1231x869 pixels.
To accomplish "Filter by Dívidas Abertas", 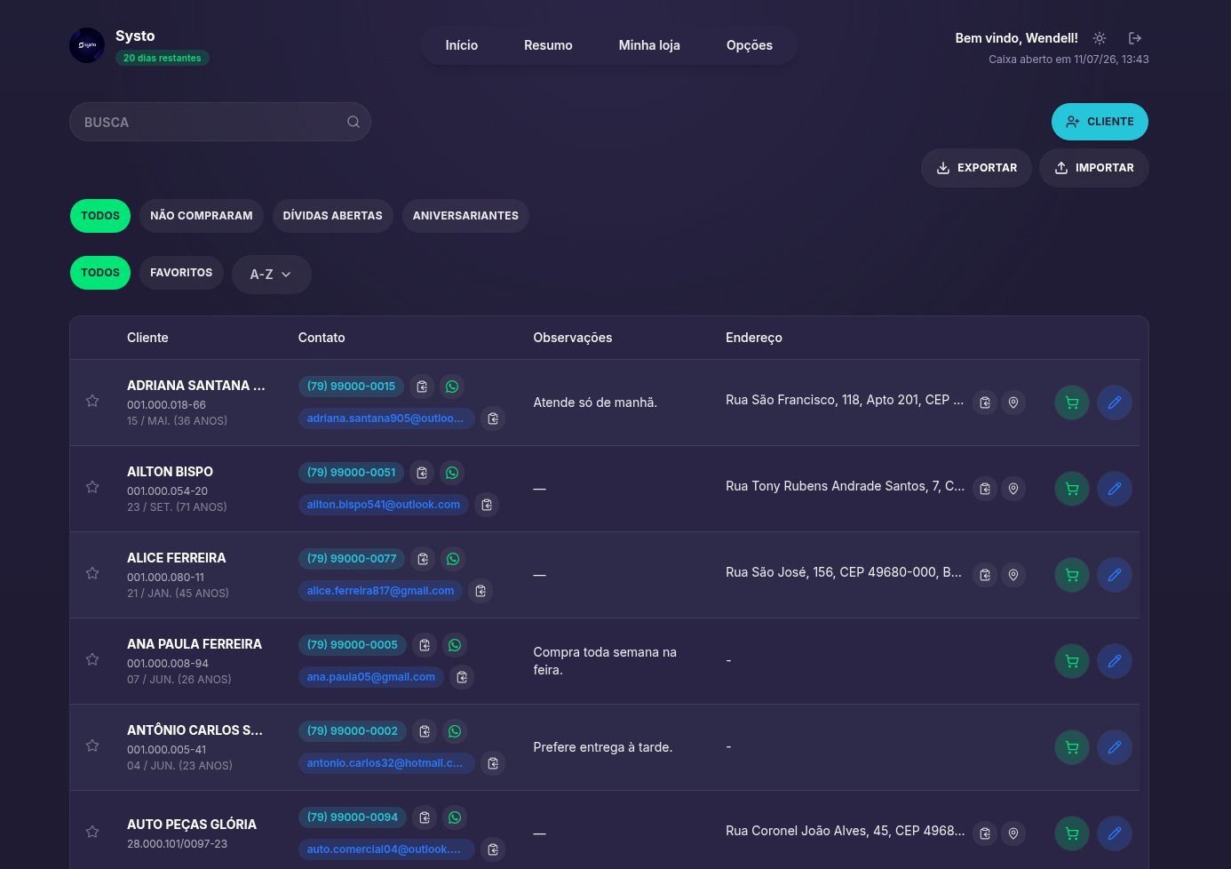I will (x=333, y=216).
